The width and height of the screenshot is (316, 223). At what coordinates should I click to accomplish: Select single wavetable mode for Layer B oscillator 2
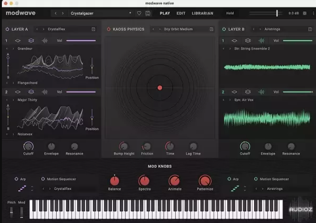point(235,92)
